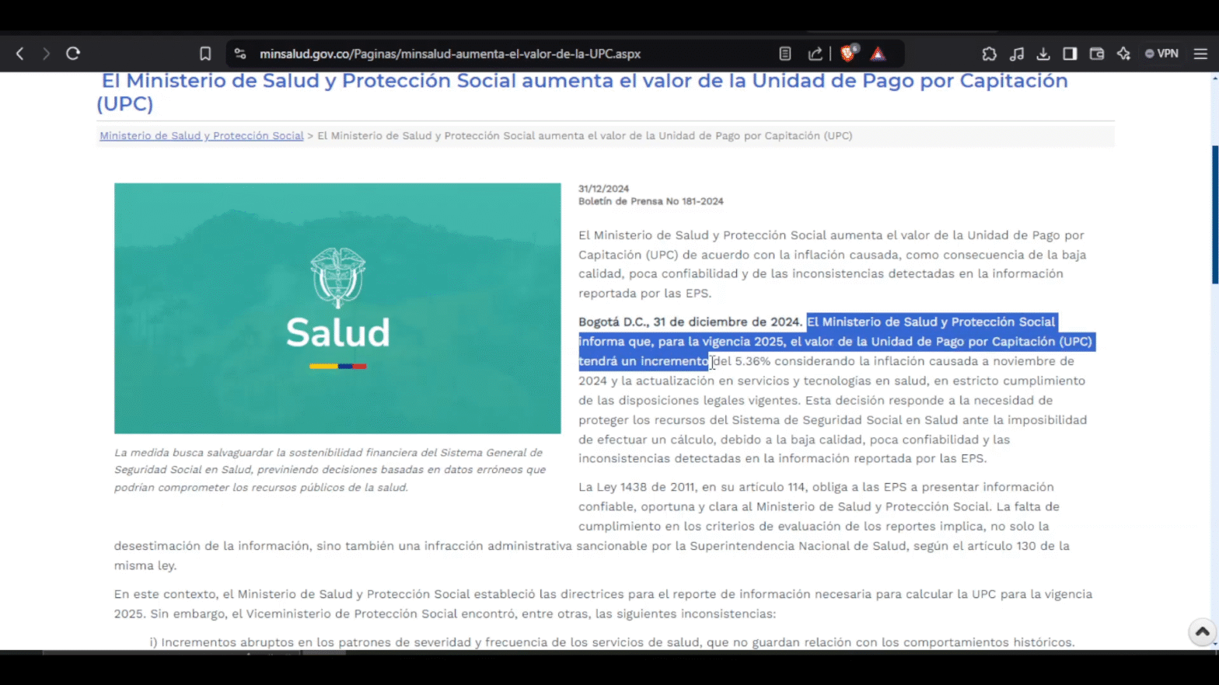The image size is (1219, 685).
Task: Reload the current page
Action: (73, 54)
